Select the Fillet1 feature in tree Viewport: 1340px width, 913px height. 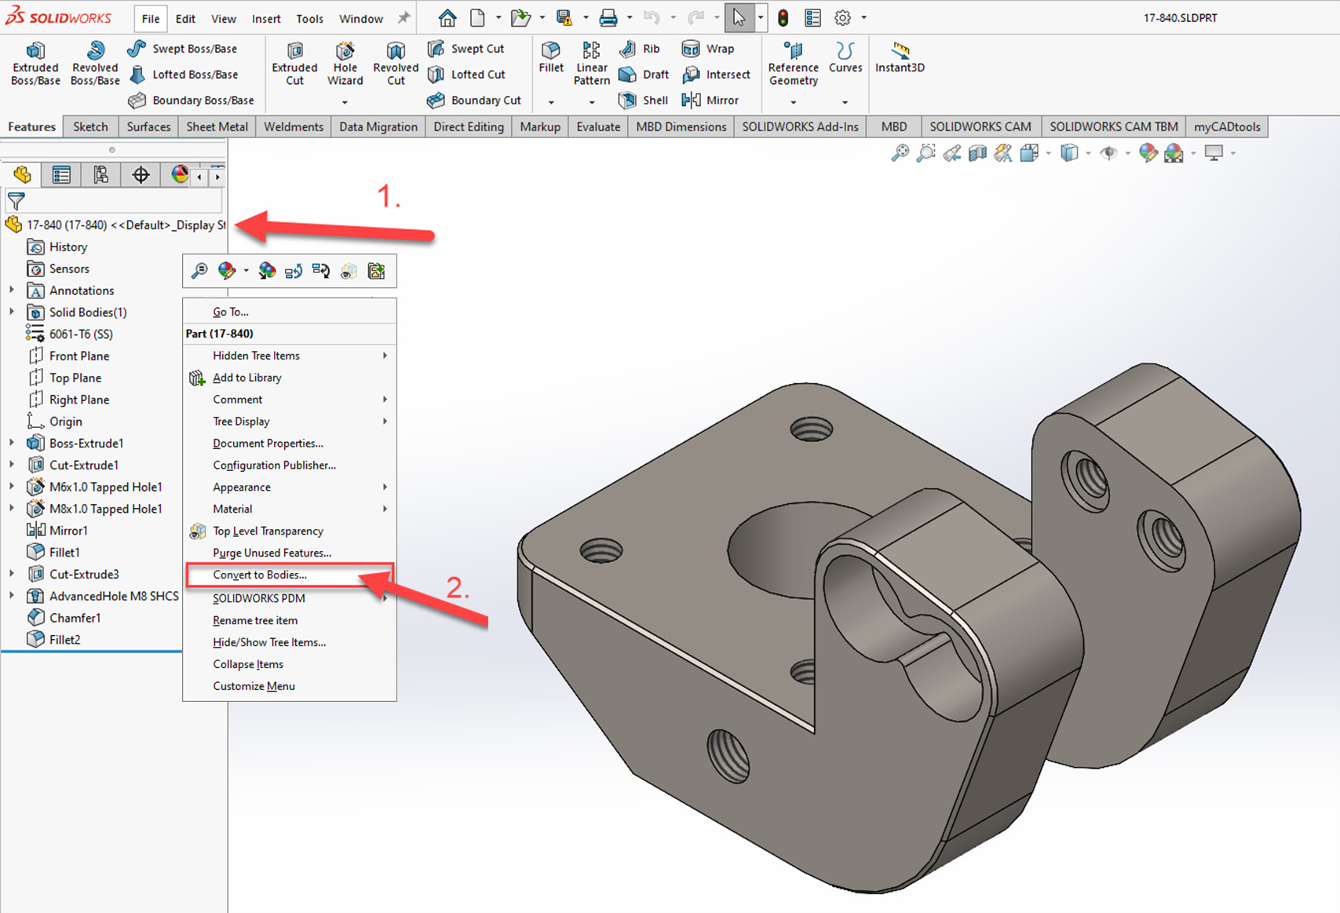(x=64, y=553)
